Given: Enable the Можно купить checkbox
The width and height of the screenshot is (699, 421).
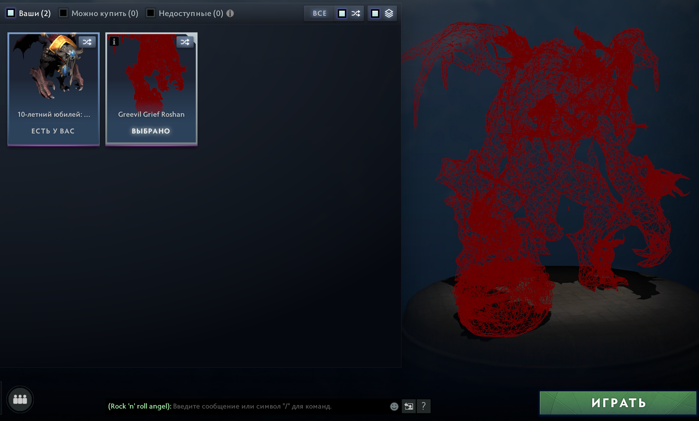Looking at the screenshot, I should tap(63, 13).
